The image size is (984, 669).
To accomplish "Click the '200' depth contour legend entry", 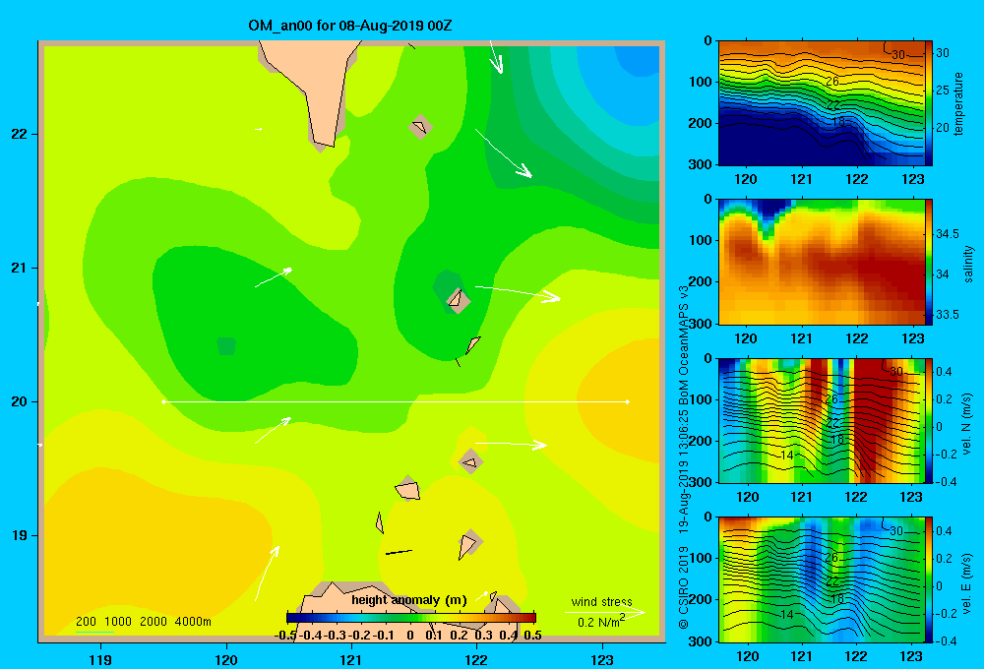I will [x=86, y=622].
